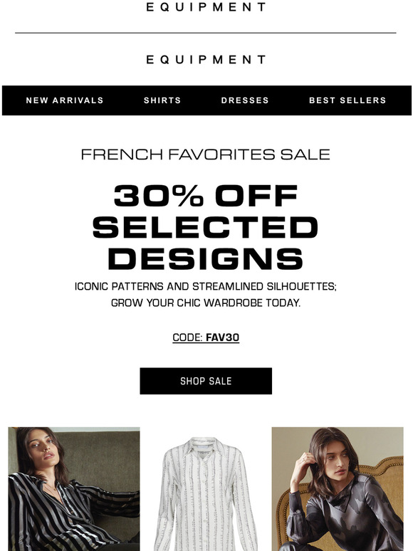Open the black striped shirt model photo

tap(74, 489)
